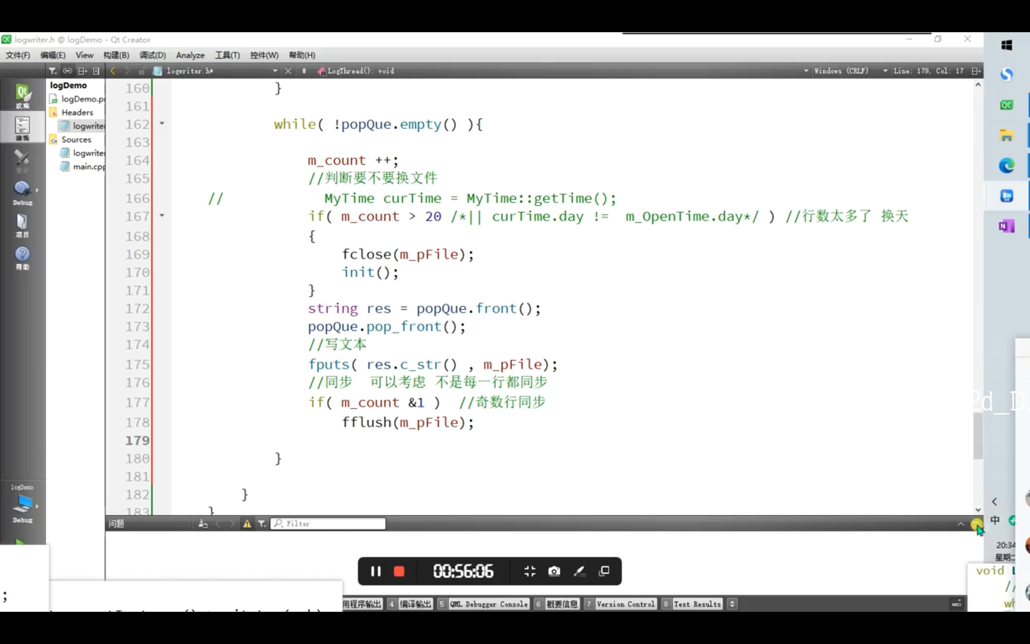Open the Debug mode in sidebar
1030x644 pixels.
22,192
